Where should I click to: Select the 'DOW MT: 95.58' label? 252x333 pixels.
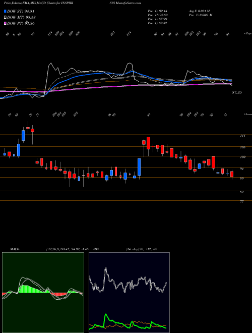[x=21, y=18]
